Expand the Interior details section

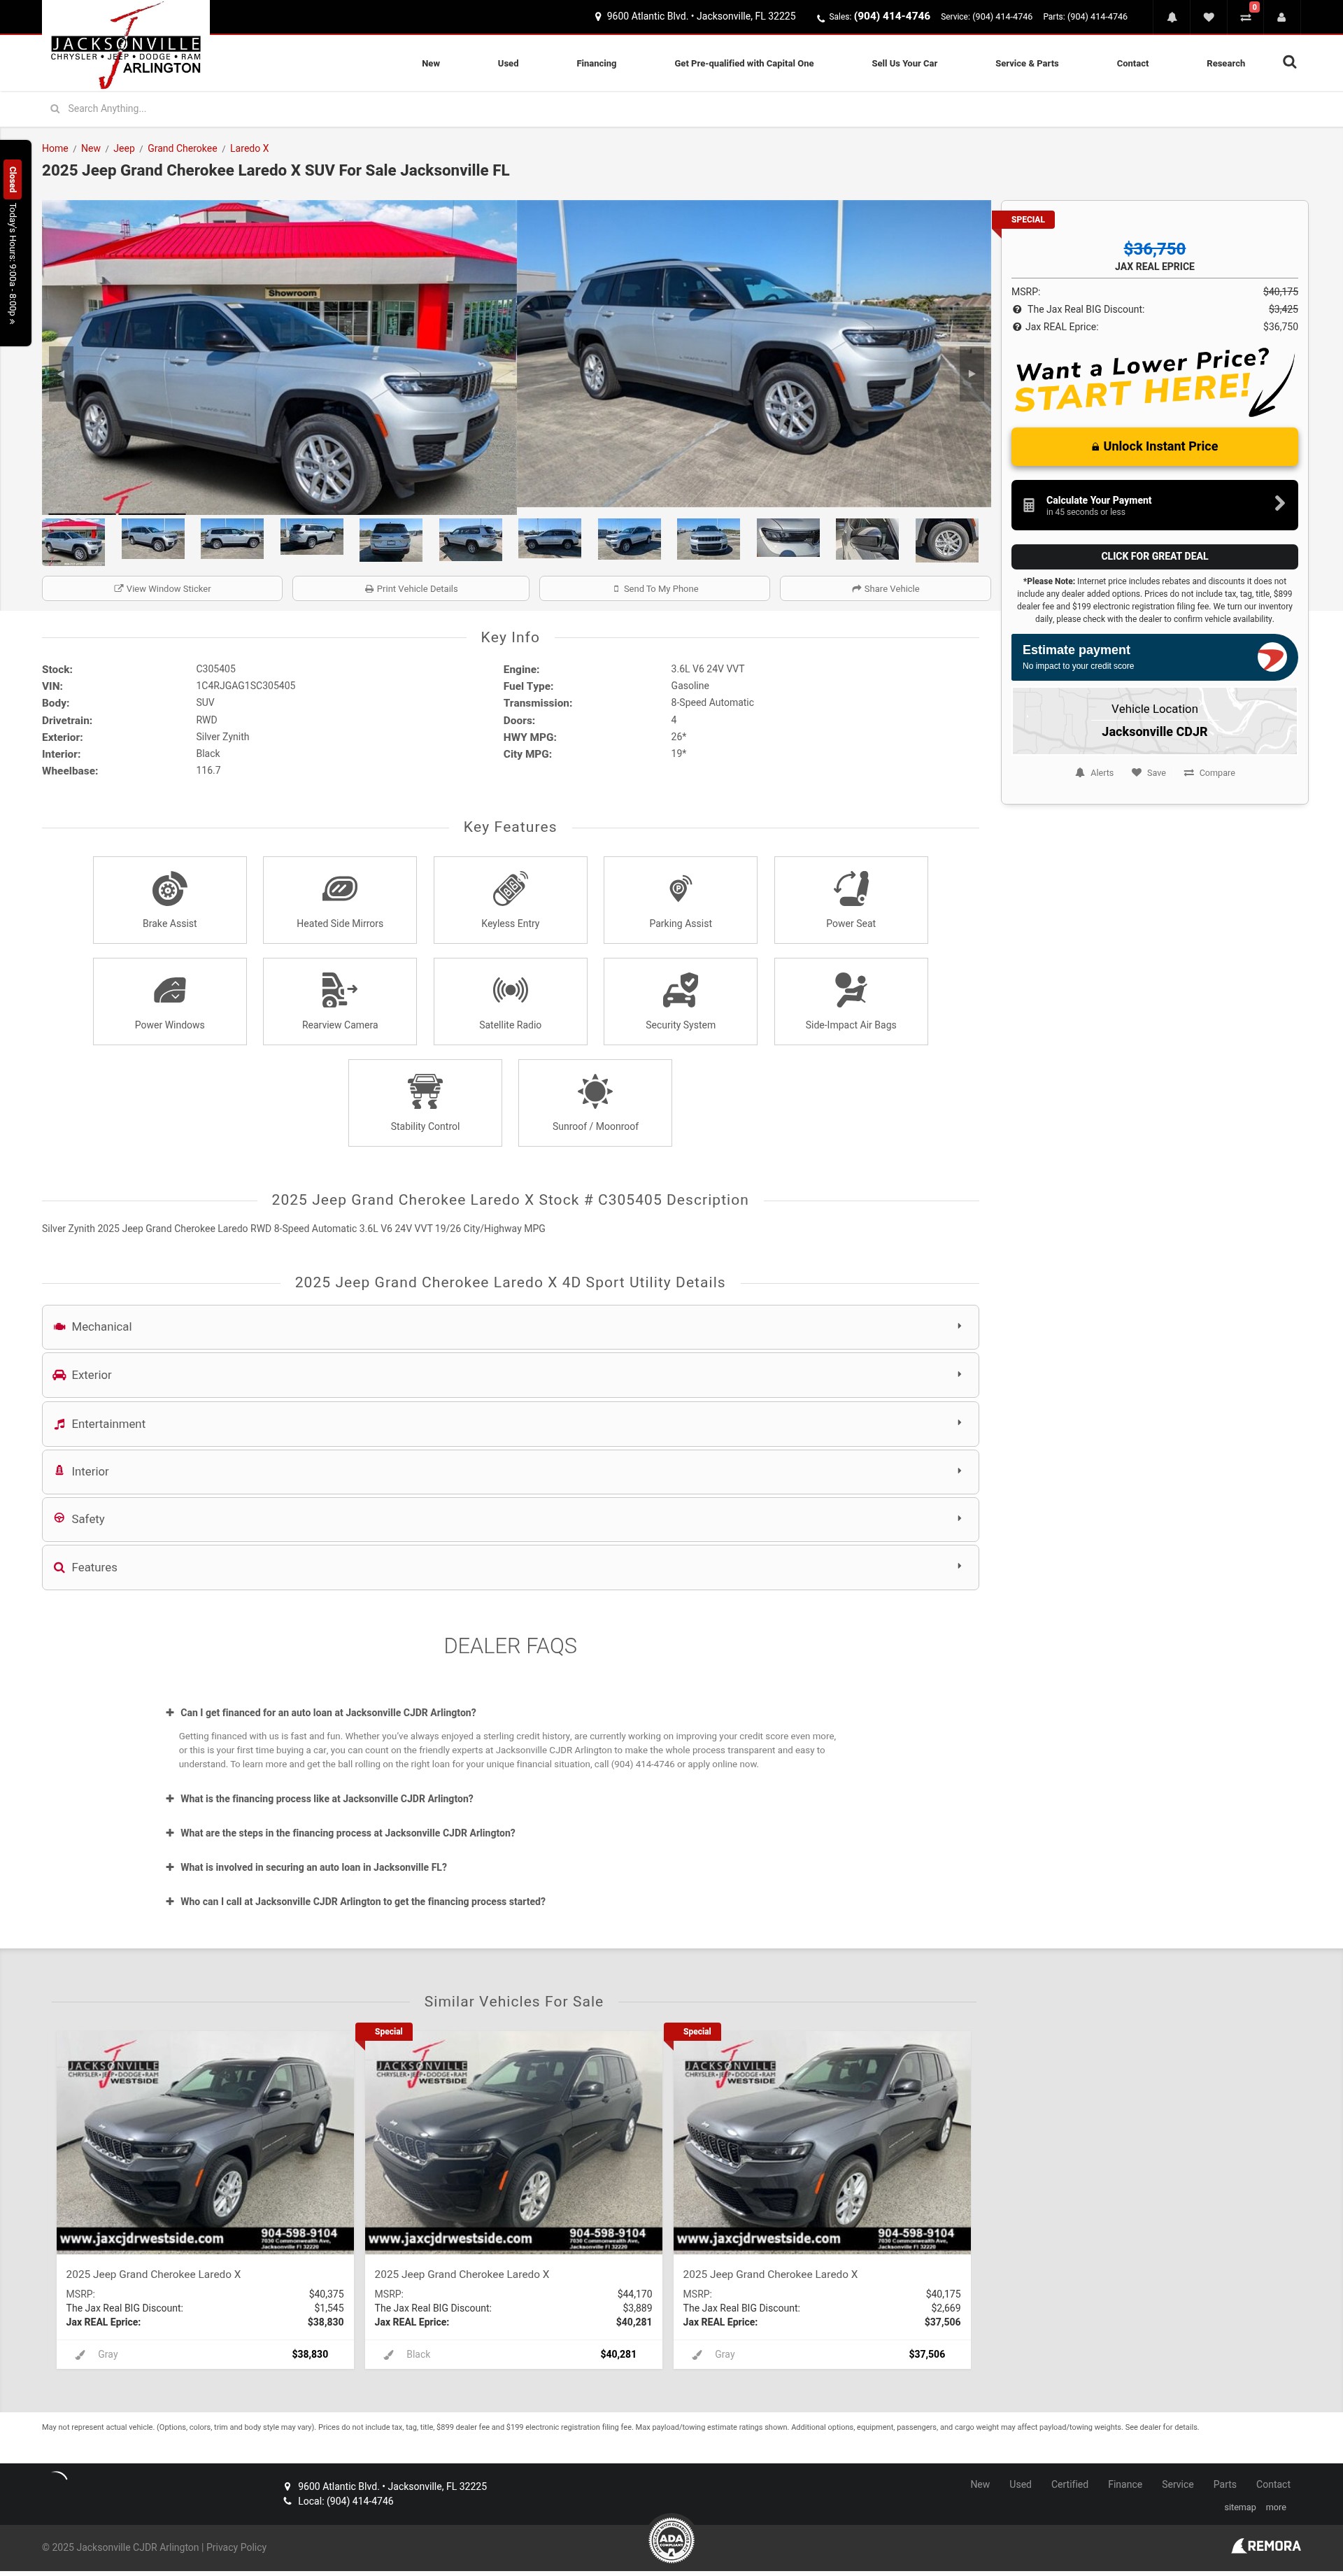[510, 1472]
